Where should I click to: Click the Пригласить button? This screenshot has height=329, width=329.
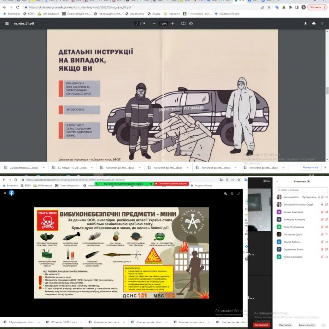click(x=285, y=325)
